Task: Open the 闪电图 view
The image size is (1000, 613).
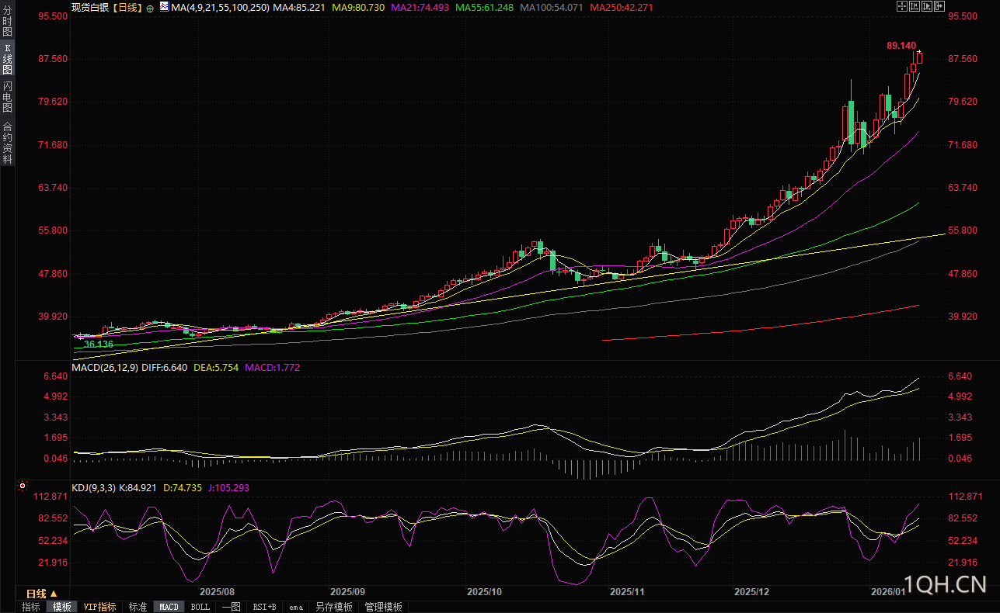Action: click(x=7, y=97)
